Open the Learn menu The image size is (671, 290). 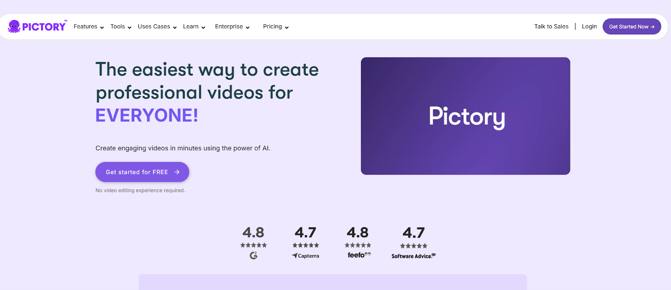click(x=191, y=26)
